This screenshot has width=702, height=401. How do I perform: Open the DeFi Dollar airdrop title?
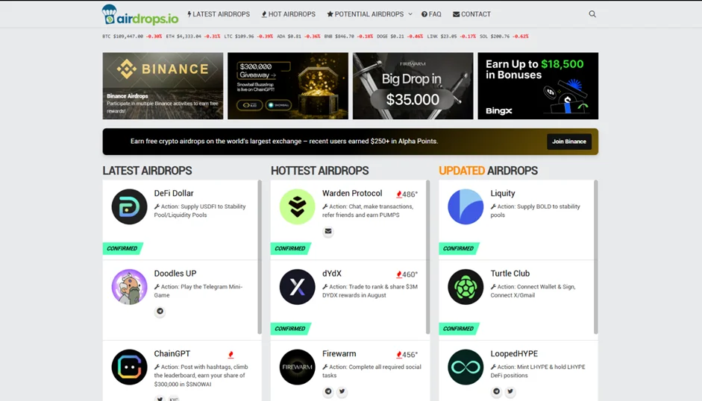coord(174,193)
